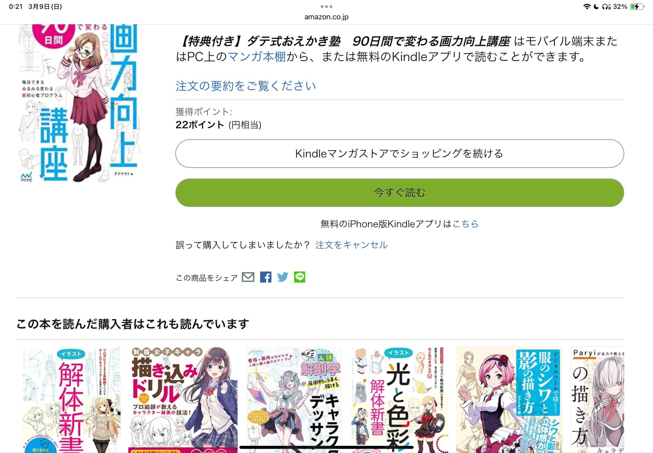
Task: Tap the headphones status icon
Action: (606, 7)
